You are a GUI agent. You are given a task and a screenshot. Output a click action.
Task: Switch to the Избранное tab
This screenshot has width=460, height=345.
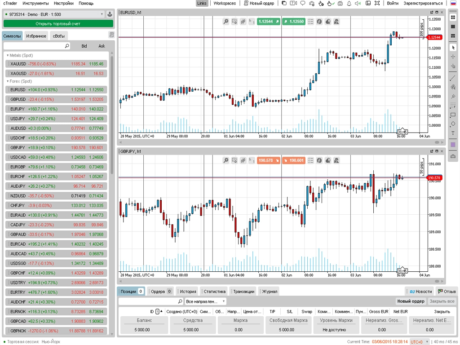click(36, 36)
